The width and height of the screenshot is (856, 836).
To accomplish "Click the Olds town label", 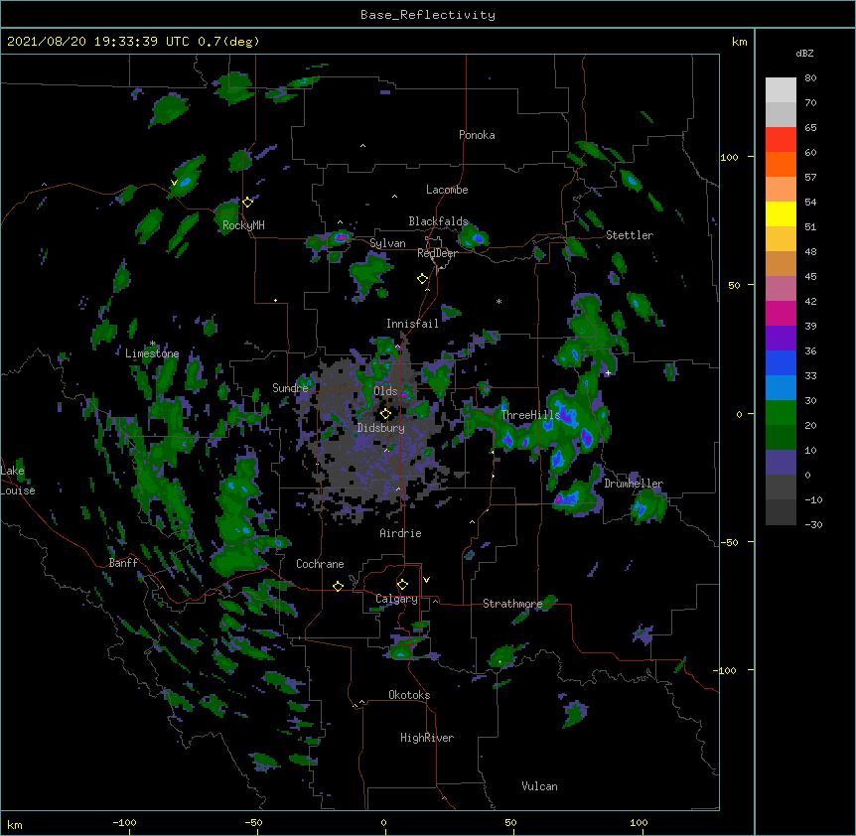I will (385, 391).
